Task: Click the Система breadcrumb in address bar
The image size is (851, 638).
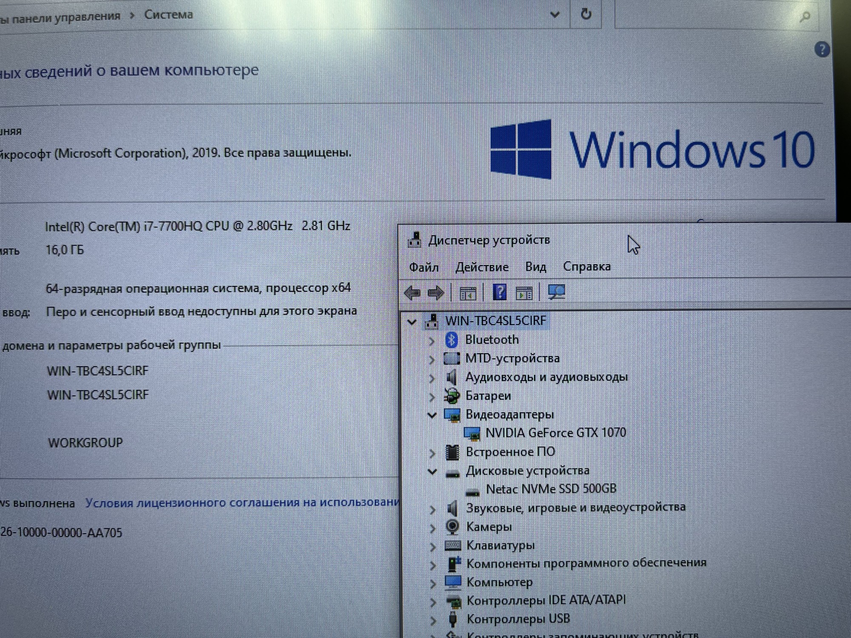Action: [x=168, y=15]
